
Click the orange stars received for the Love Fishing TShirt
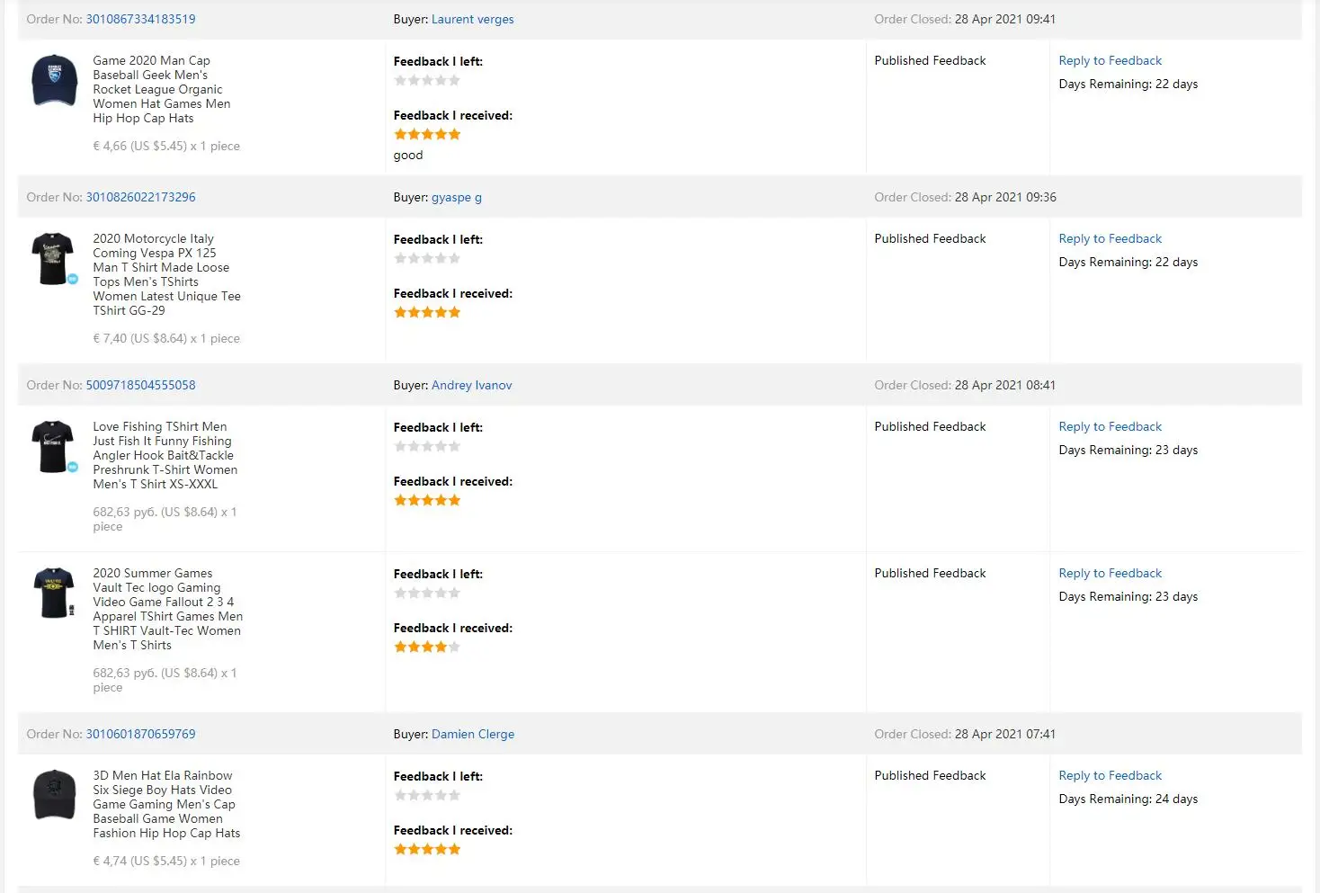427,501
